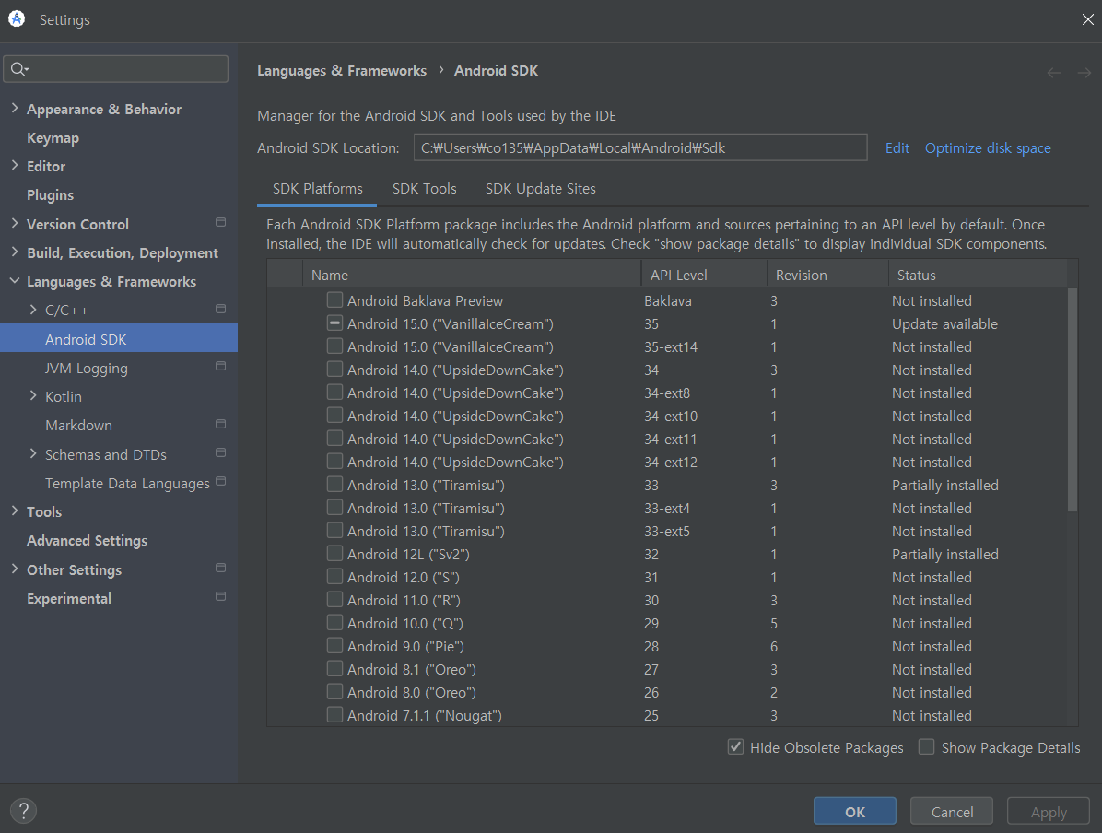
Task: Click project-level icon beside JVM Logging
Action: (x=221, y=366)
